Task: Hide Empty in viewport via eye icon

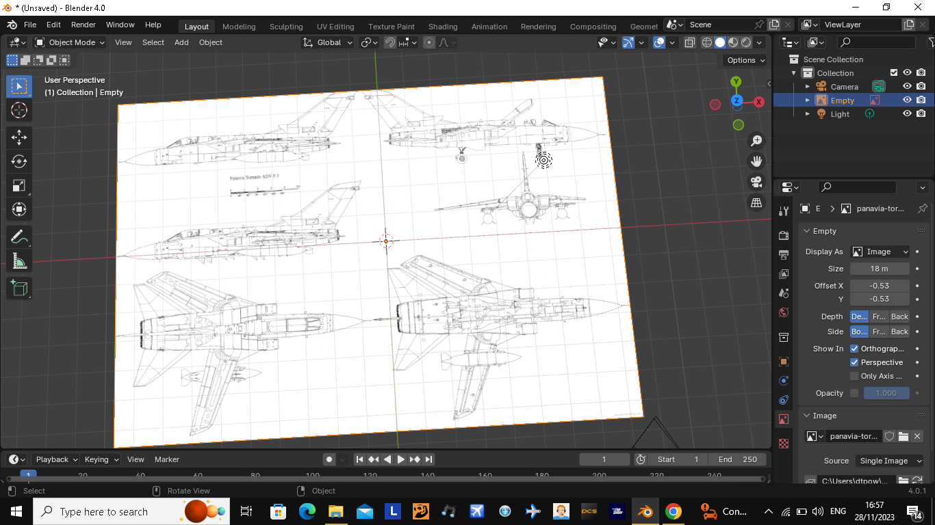Action: (907, 100)
